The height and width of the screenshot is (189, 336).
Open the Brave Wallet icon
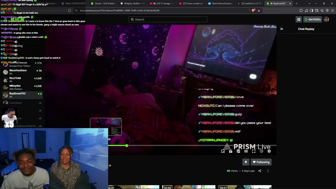click(x=317, y=10)
